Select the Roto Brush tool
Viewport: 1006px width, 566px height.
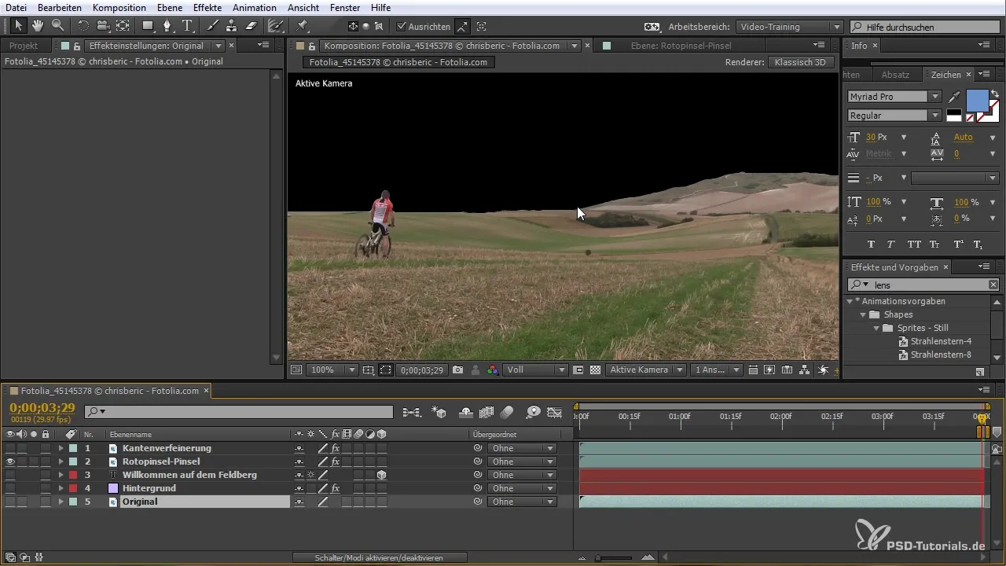tap(275, 26)
